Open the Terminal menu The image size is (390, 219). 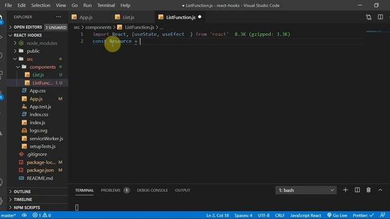[x=106, y=5]
